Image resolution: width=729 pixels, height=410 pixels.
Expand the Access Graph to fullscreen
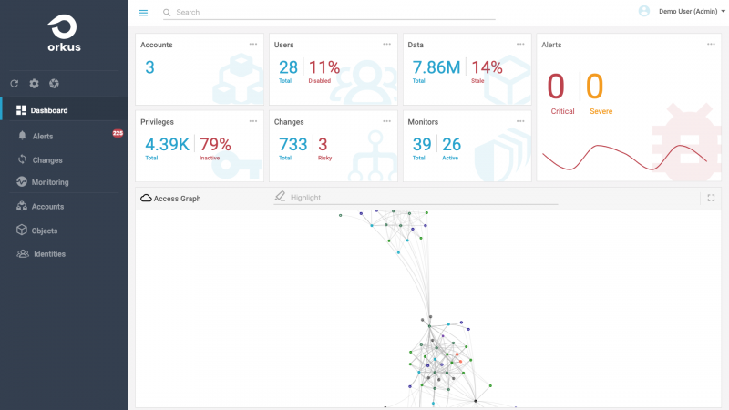click(x=711, y=198)
